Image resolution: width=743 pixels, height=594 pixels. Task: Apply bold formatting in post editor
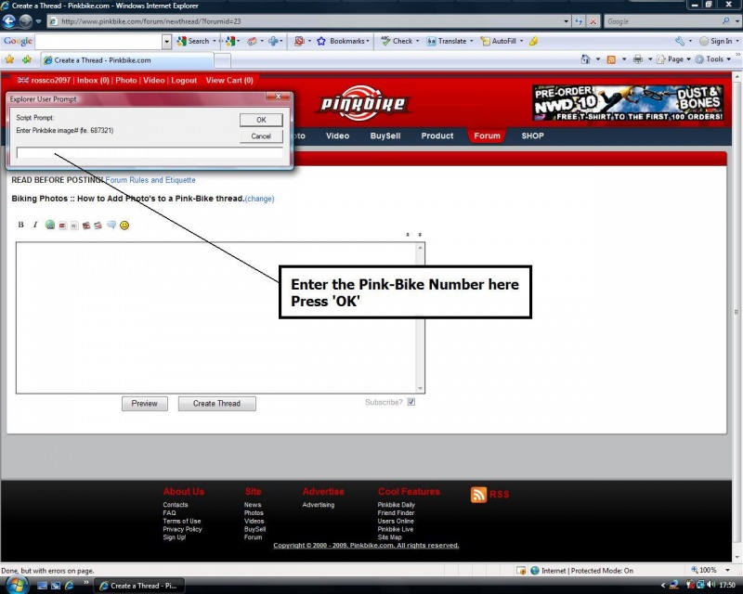(20, 225)
